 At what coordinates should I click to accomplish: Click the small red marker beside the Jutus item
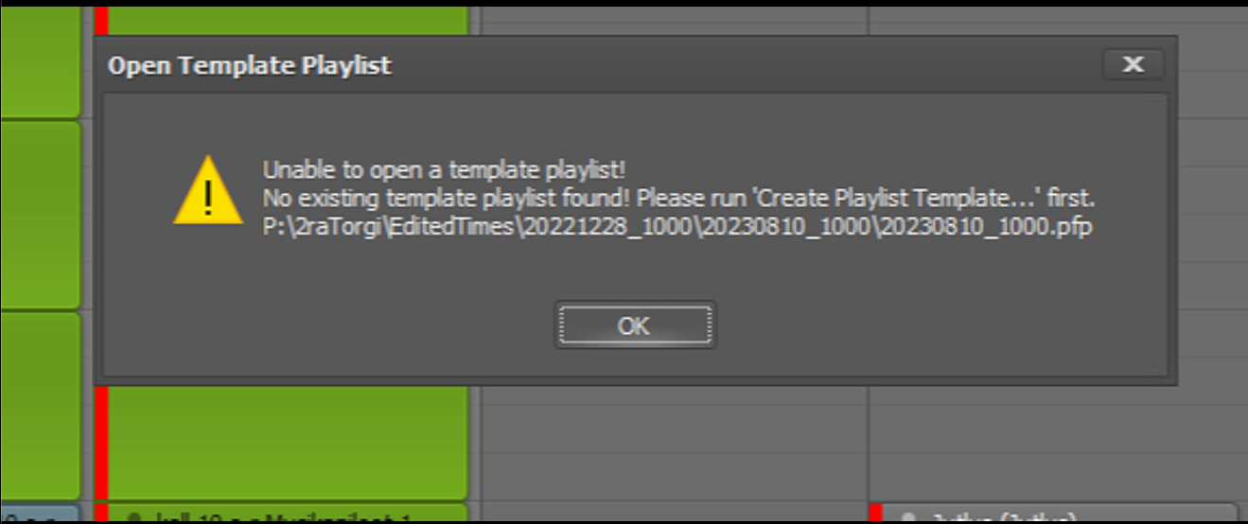(x=875, y=513)
